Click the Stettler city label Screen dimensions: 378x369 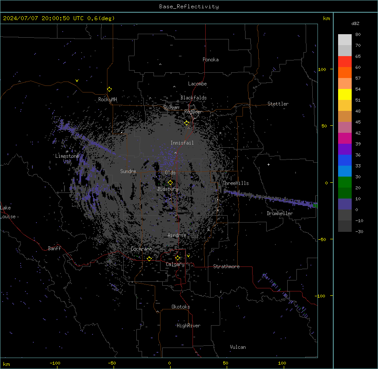coord(278,104)
